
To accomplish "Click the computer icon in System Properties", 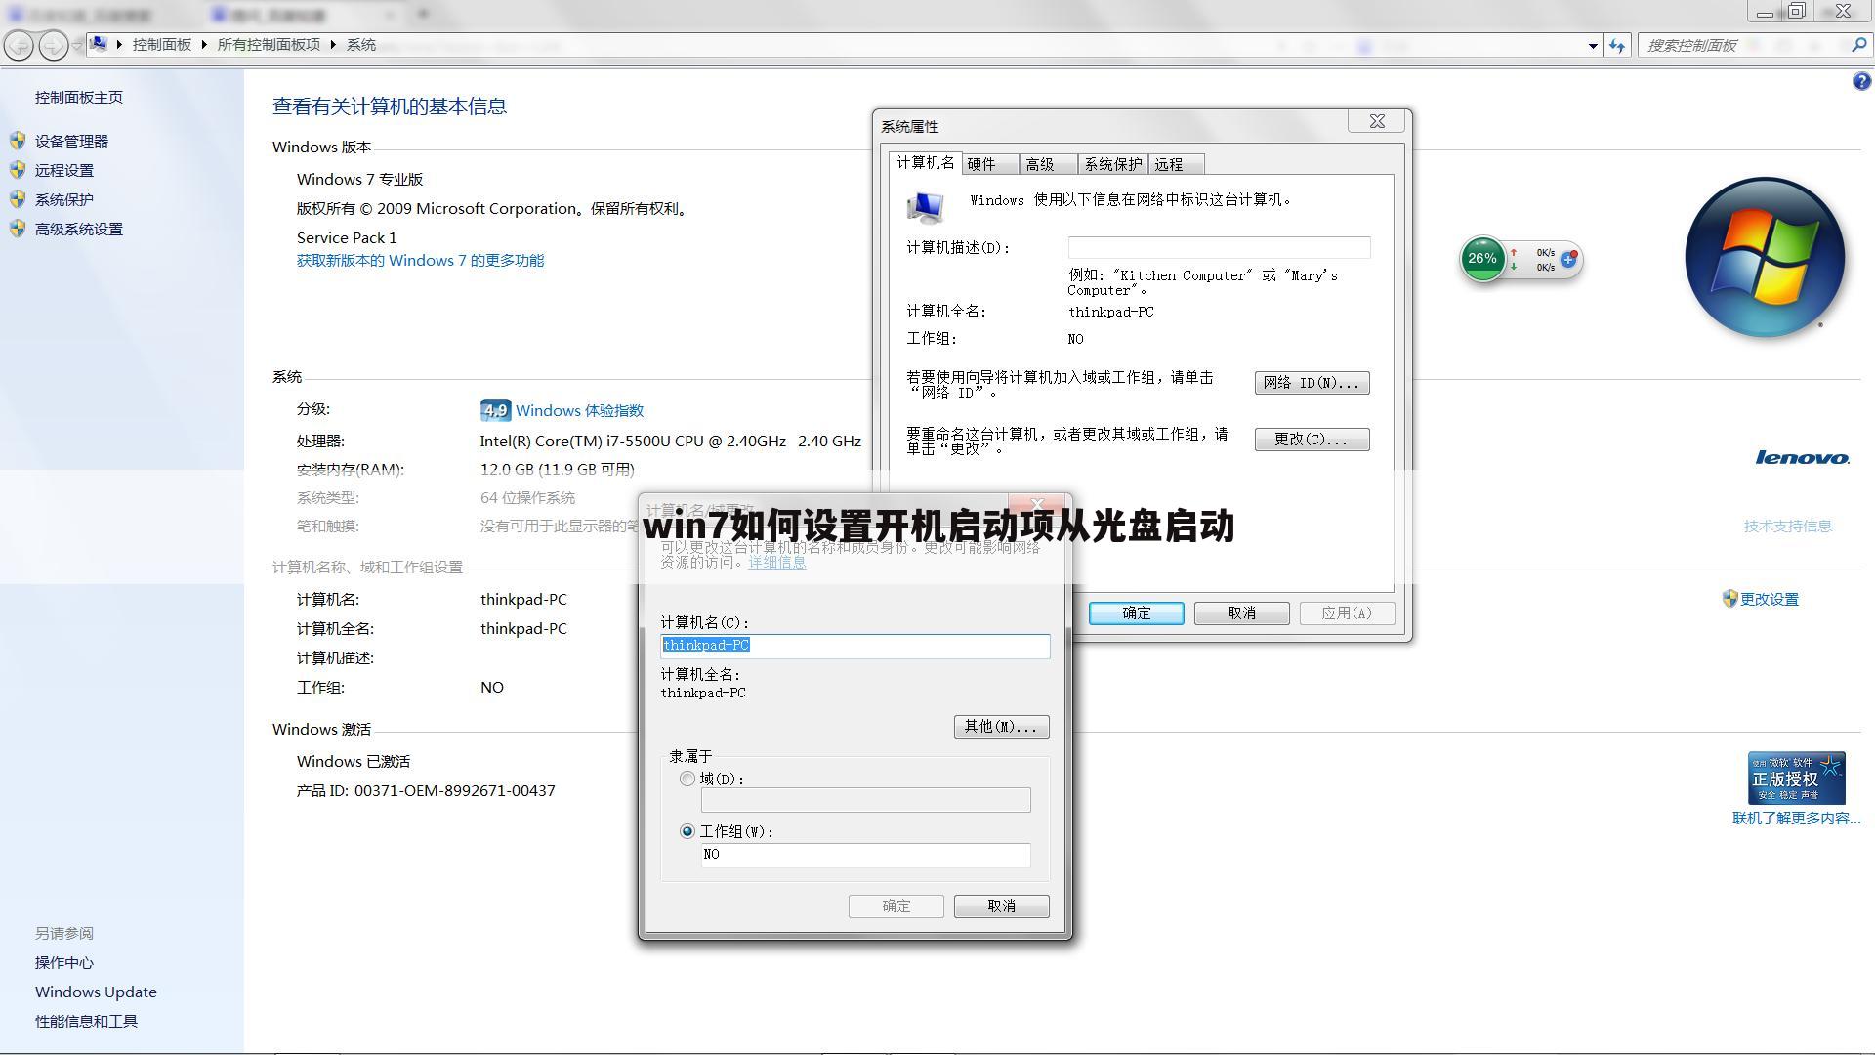I will click(925, 206).
